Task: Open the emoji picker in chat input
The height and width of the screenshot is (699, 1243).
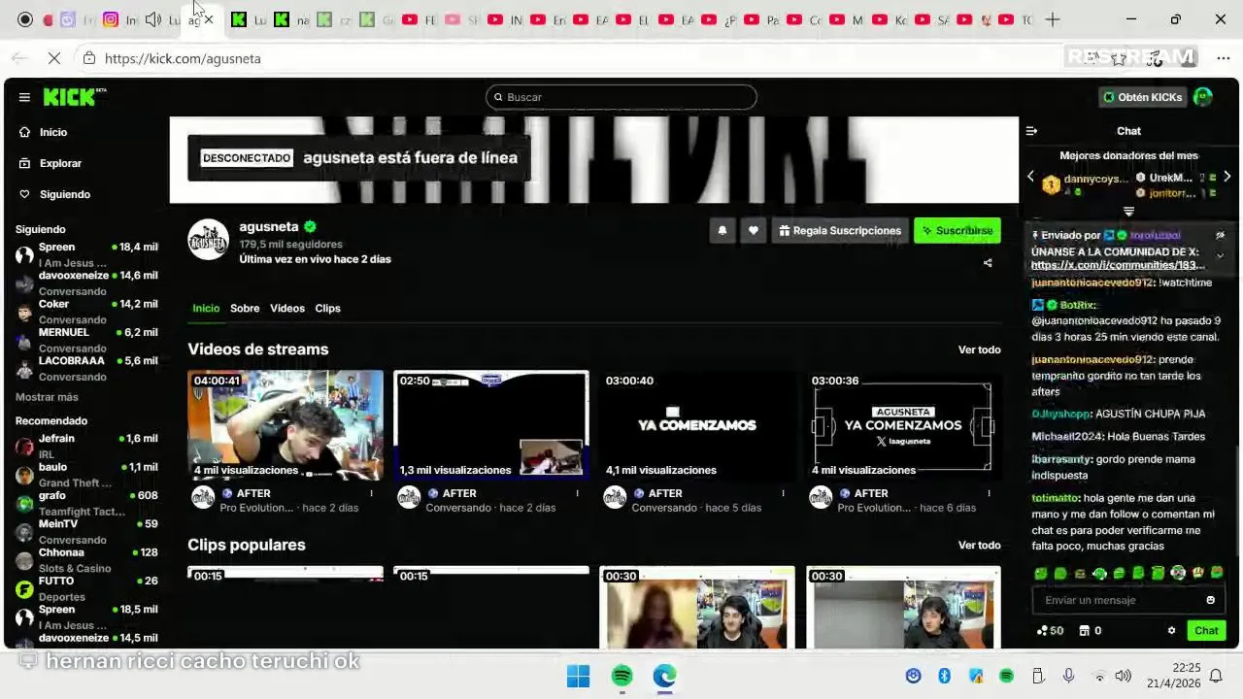Action: [x=1210, y=600]
